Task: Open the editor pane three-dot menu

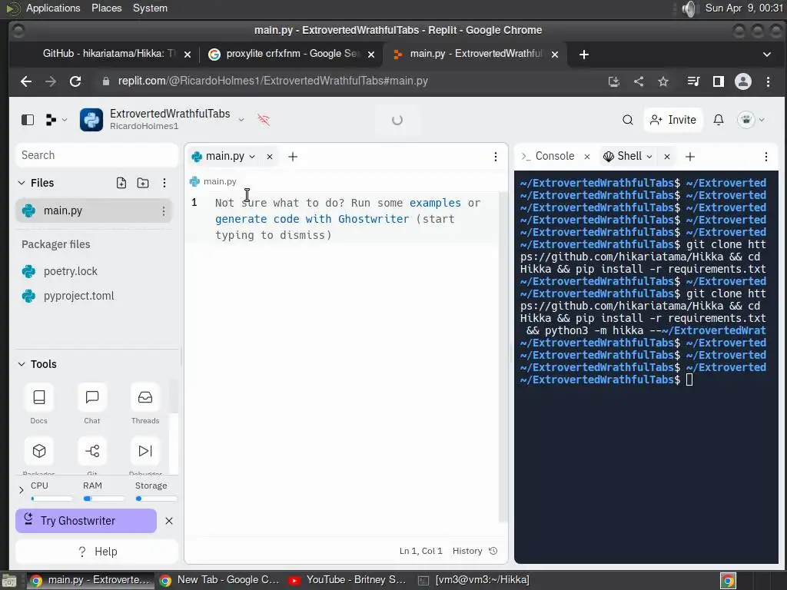Action: pos(496,157)
